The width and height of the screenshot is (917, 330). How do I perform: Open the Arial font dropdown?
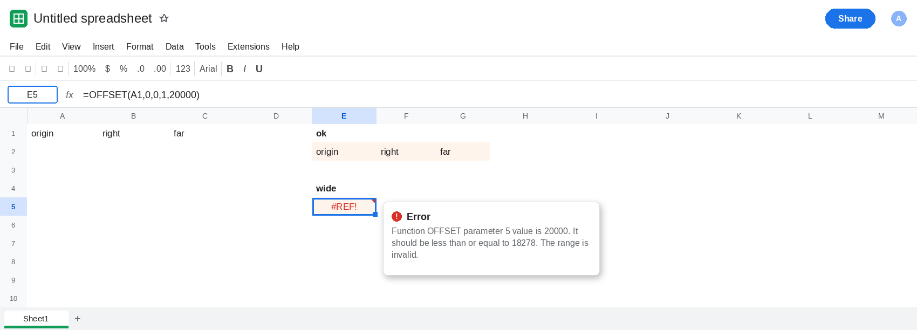(x=208, y=69)
